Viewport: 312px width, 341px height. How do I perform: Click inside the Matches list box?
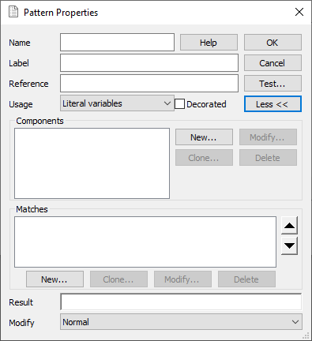pyautogui.click(x=145, y=242)
